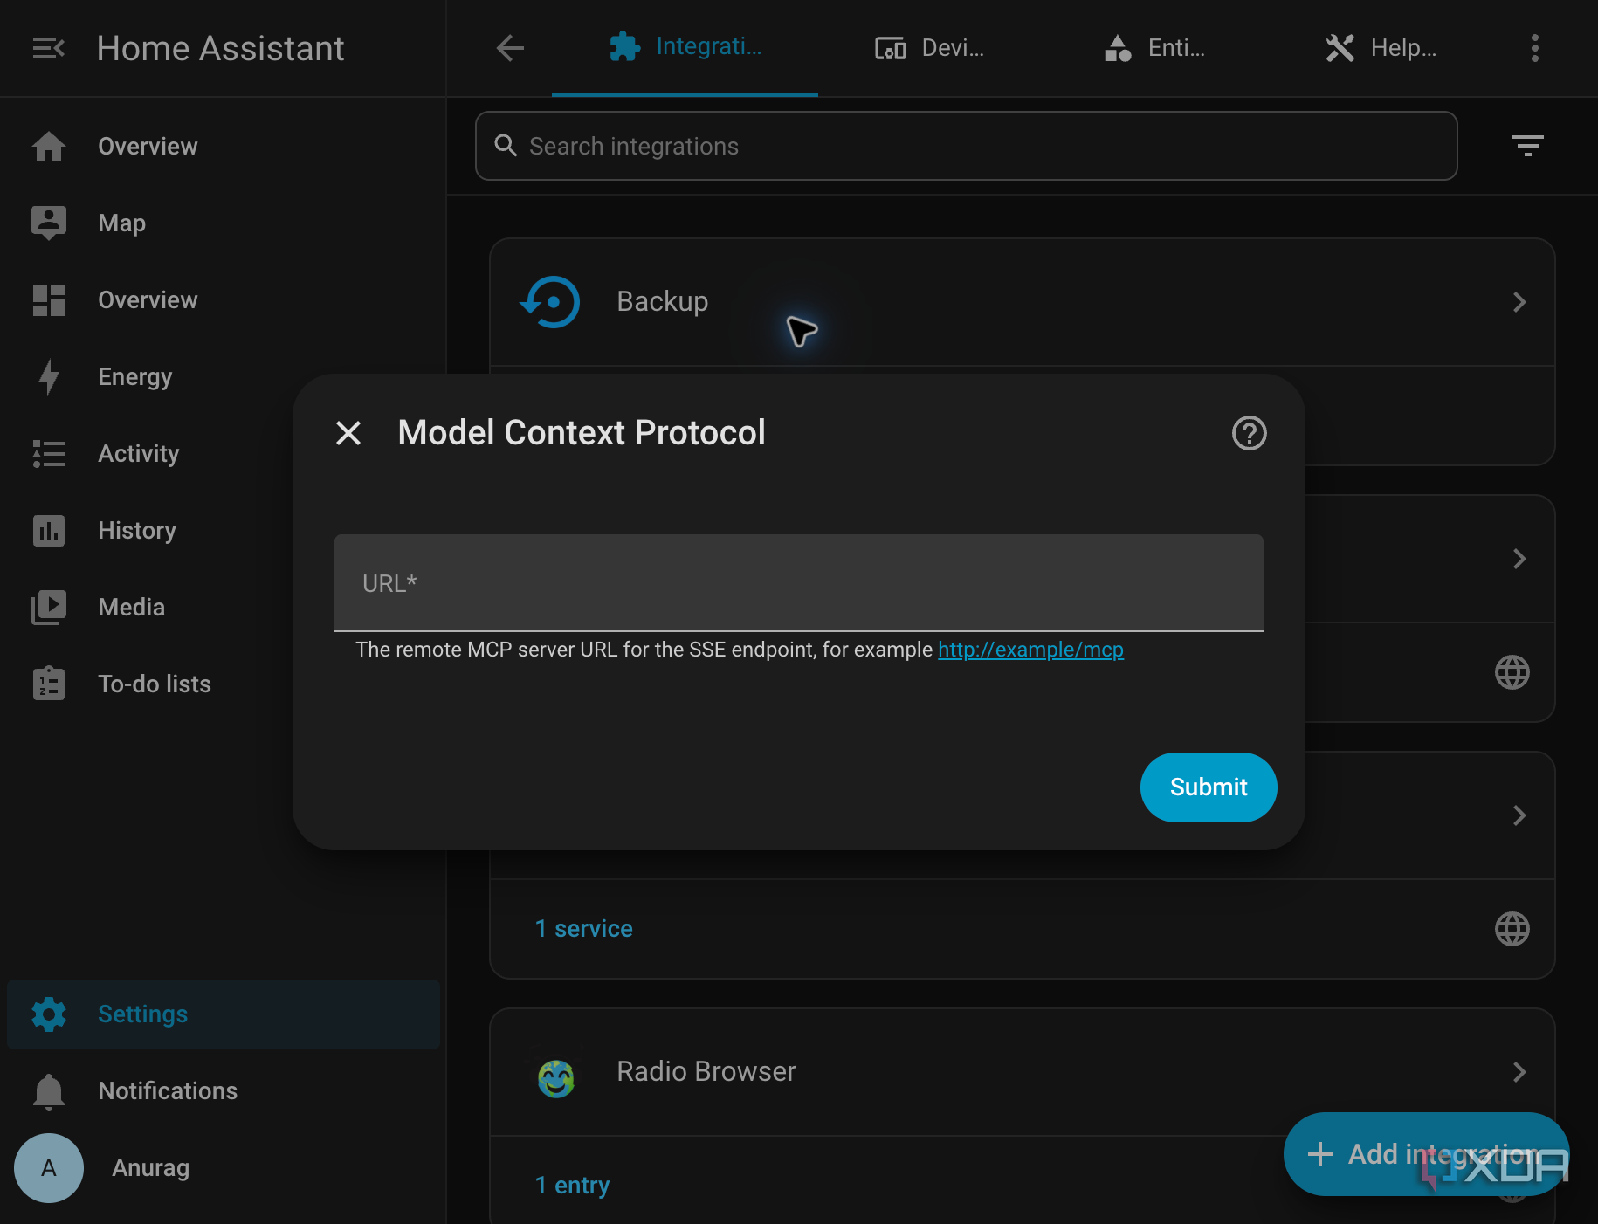
Task: Switch to the Entities tab
Action: [1153, 47]
